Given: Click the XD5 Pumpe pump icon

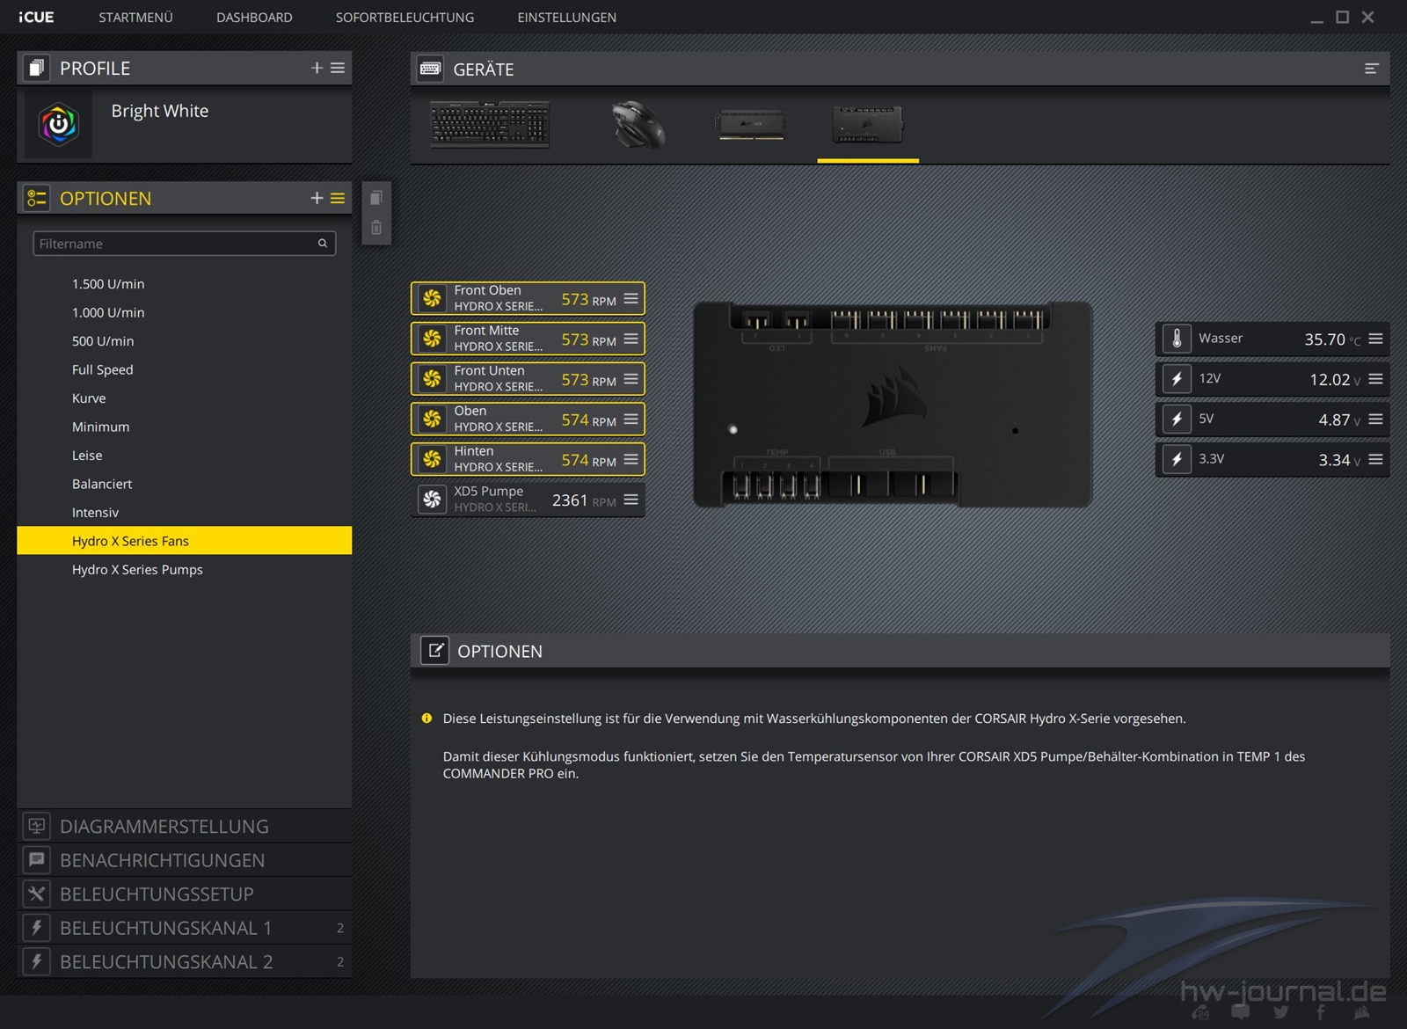Looking at the screenshot, I should coord(432,500).
